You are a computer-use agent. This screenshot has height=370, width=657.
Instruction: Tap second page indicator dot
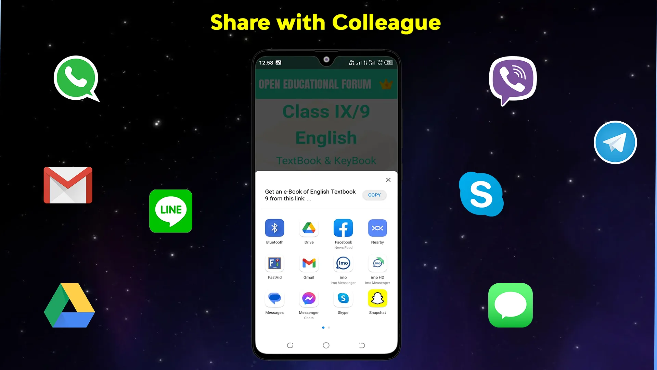[x=329, y=328]
